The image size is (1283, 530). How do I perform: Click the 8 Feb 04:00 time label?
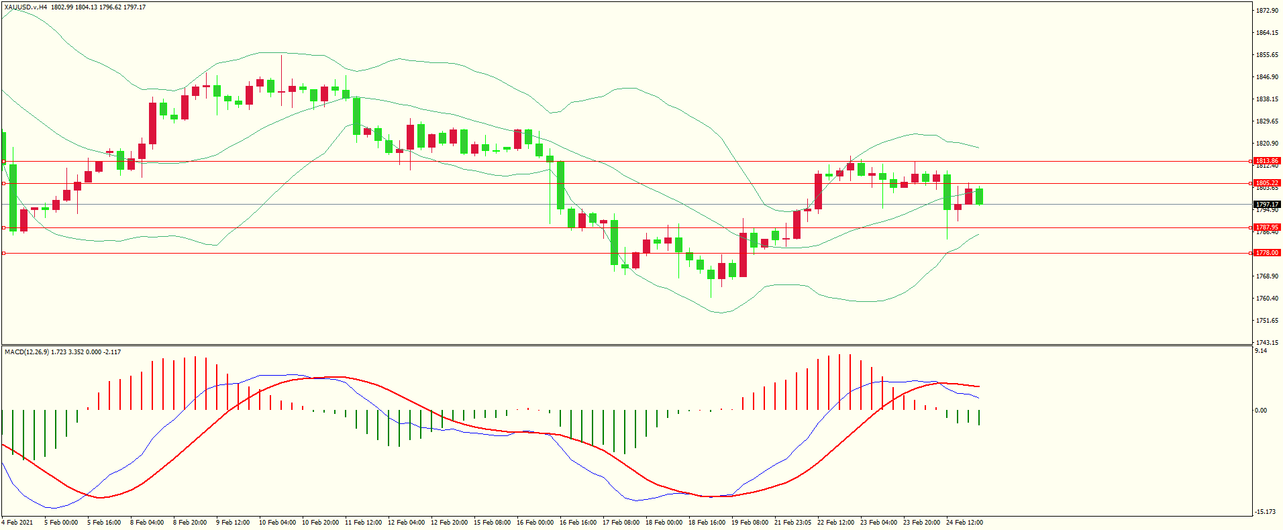tap(147, 523)
